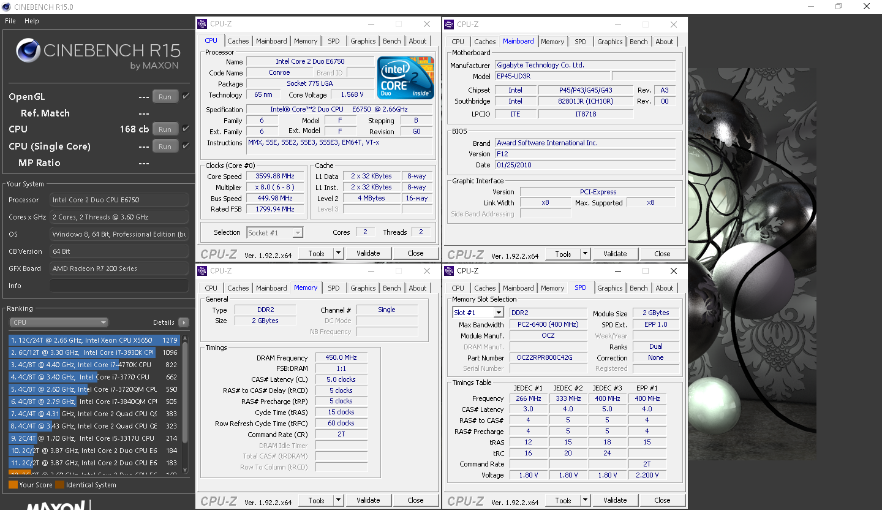
Task: Open Graphics tab in Mainboard CPU-Z window
Action: 610,42
